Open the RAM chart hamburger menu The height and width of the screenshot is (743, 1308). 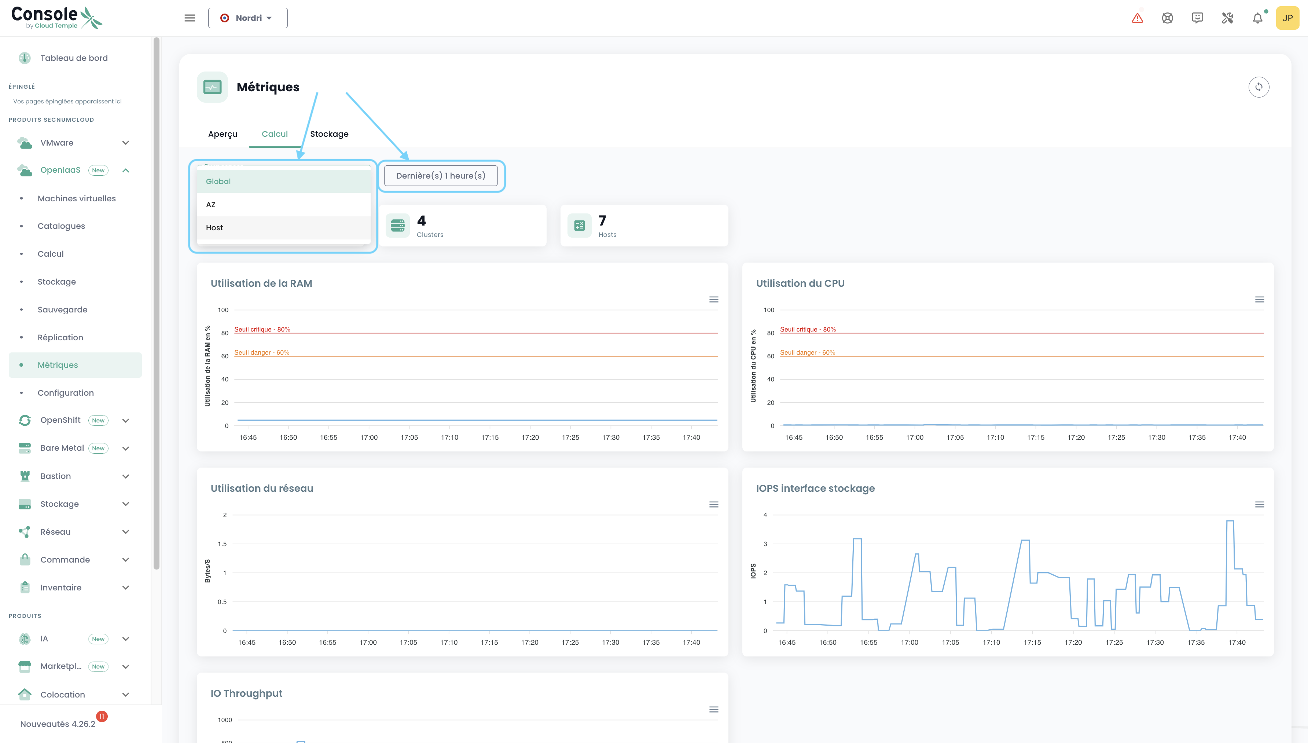coord(713,300)
